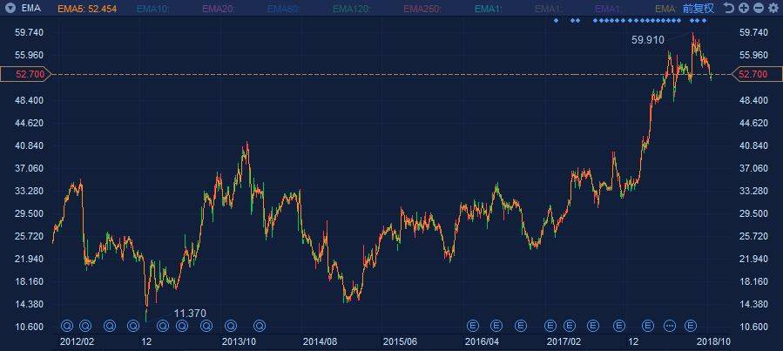Toggle the EMA20 line legend
The height and width of the screenshot is (351, 783).
[x=219, y=8]
